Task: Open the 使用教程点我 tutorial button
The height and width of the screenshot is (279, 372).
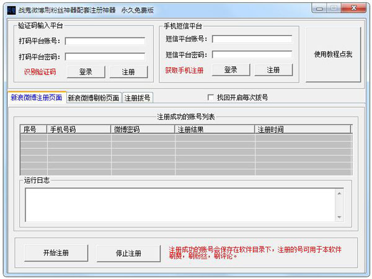Action: point(333,55)
